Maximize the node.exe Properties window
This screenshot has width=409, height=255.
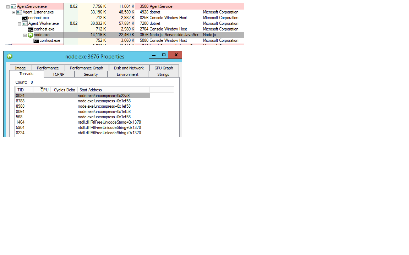(x=164, y=55)
